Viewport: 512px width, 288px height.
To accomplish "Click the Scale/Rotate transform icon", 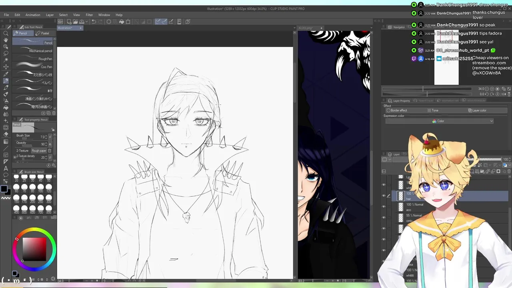I will (x=128, y=22).
